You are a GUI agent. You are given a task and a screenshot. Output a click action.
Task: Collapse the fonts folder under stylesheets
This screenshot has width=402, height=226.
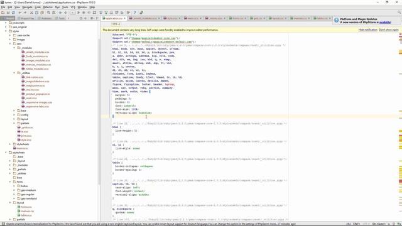pyautogui.click(x=10, y=181)
